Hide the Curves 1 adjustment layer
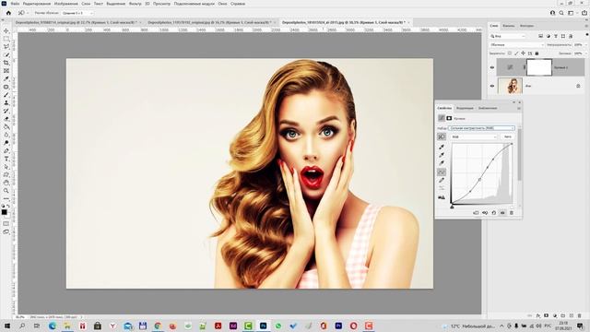This screenshot has height=332, width=590. [x=491, y=67]
